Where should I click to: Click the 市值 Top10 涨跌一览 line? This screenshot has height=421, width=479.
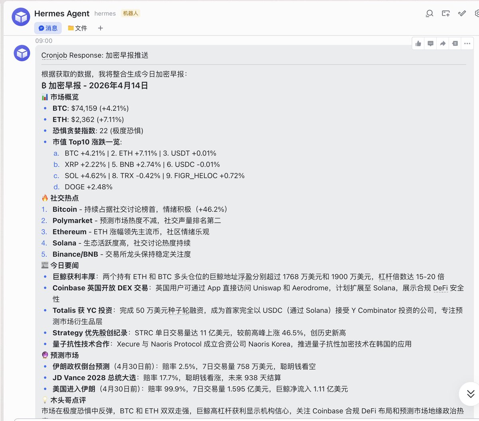coord(87,142)
